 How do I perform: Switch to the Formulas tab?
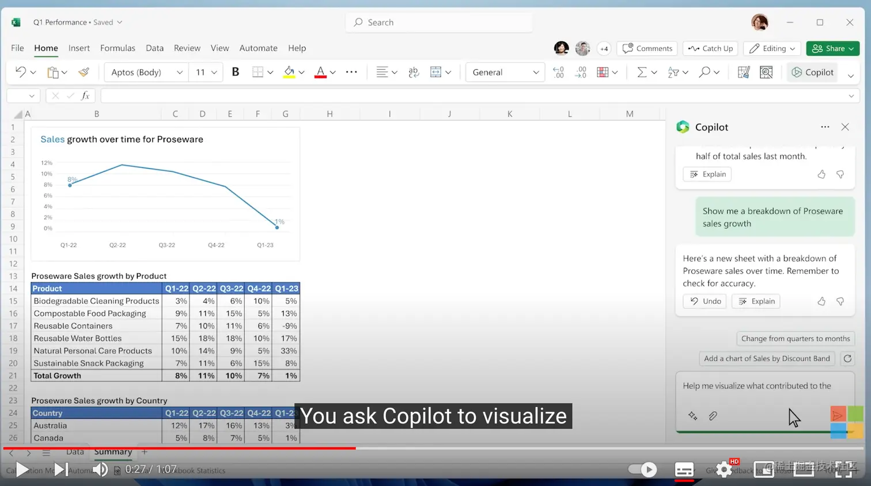click(x=118, y=48)
